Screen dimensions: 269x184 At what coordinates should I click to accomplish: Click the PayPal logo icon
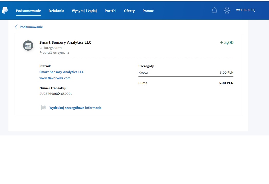point(5,10)
